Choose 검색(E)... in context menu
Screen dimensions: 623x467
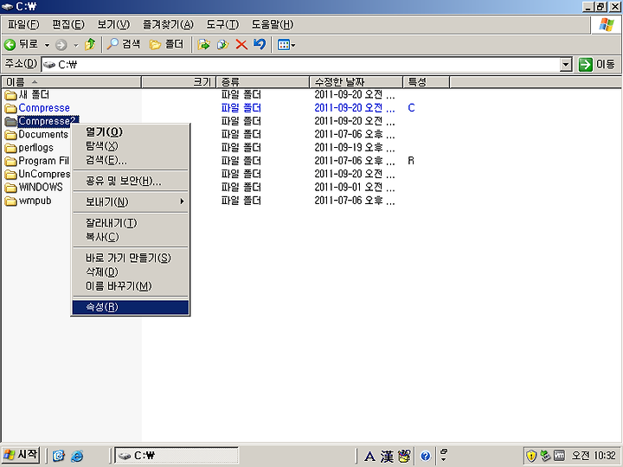point(131,160)
